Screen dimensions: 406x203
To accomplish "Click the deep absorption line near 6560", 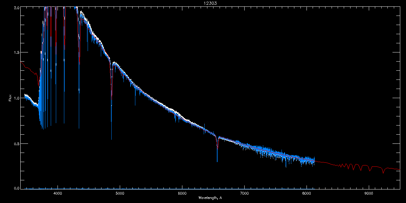I will point(217,149).
